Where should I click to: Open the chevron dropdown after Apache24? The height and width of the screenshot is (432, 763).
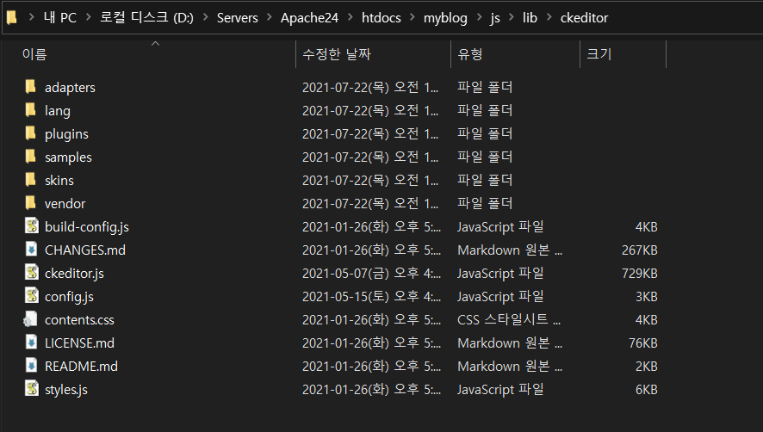coord(348,18)
